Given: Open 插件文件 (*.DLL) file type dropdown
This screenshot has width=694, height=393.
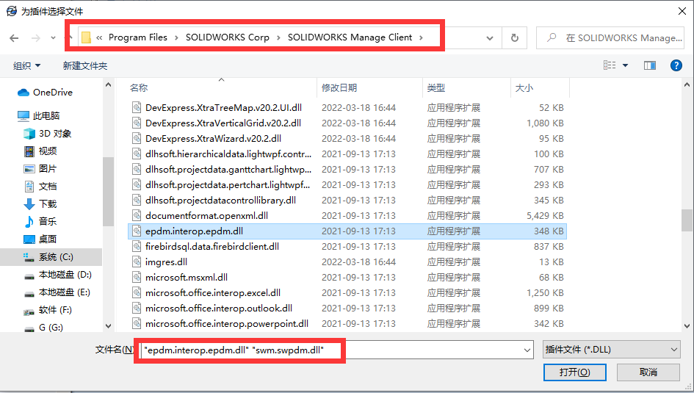Looking at the screenshot, I should click(611, 350).
